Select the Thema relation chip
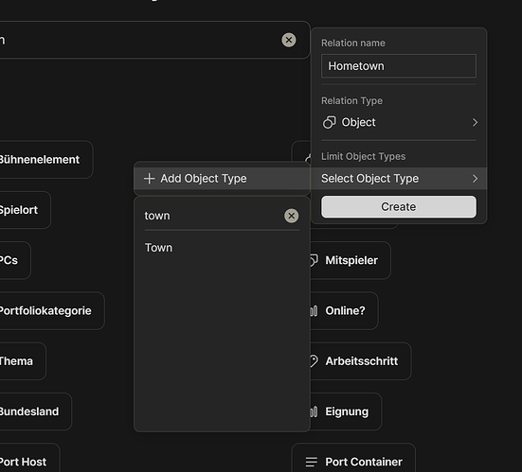522x472 pixels. pos(23,361)
